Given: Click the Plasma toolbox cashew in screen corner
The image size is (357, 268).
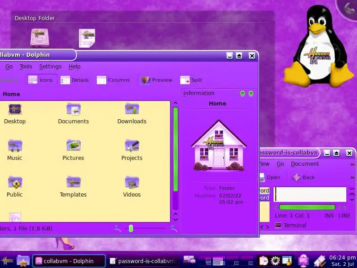Looking at the screenshot, I should coord(349,8).
